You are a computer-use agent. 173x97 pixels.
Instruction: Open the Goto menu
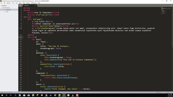(x=20, y=3)
